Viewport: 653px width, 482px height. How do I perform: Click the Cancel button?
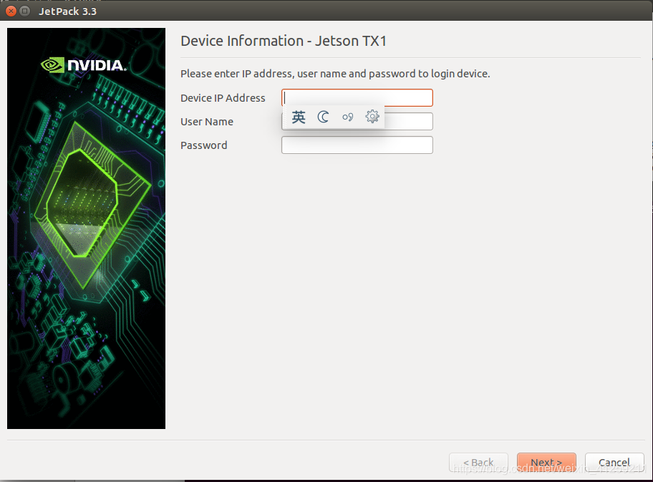(614, 463)
